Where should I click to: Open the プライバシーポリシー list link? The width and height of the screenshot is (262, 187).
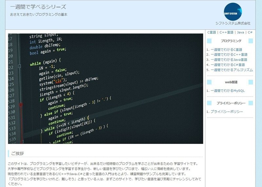[x=227, y=112]
